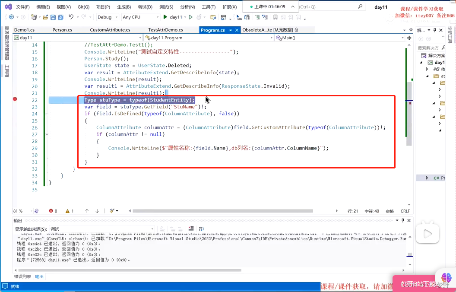The width and height of the screenshot is (456, 292).
Task: Collapse the day11 project node in Solution Explorer
Action: tap(421, 63)
